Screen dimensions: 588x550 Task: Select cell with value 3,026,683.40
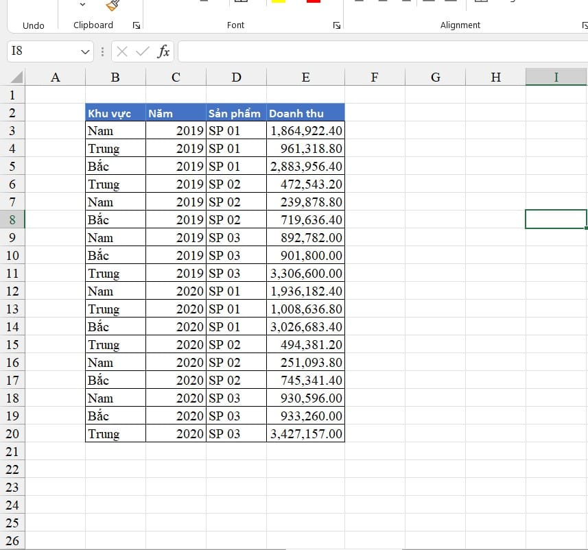(x=305, y=326)
